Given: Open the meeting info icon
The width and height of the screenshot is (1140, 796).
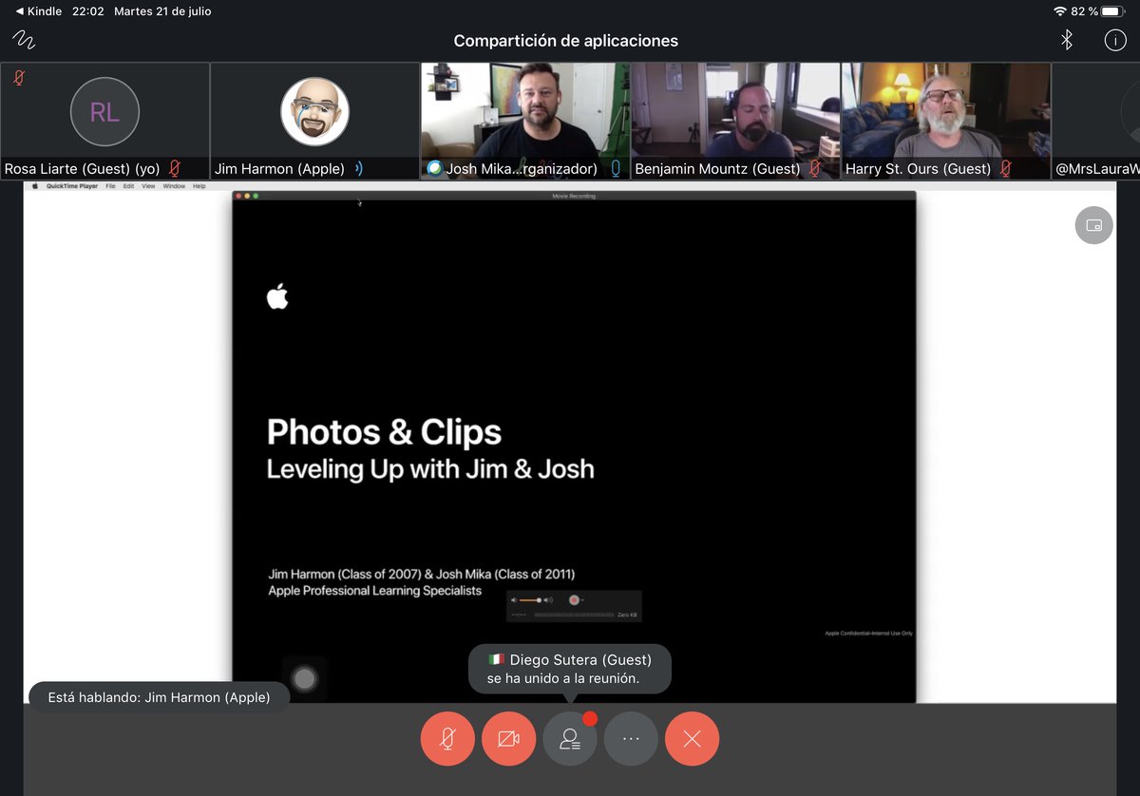Looking at the screenshot, I should [x=1114, y=40].
